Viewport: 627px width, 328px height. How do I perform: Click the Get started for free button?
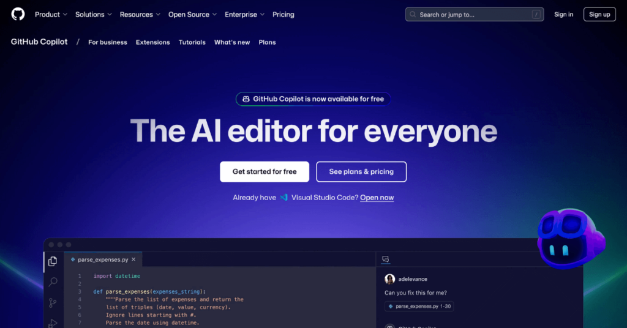click(x=265, y=172)
